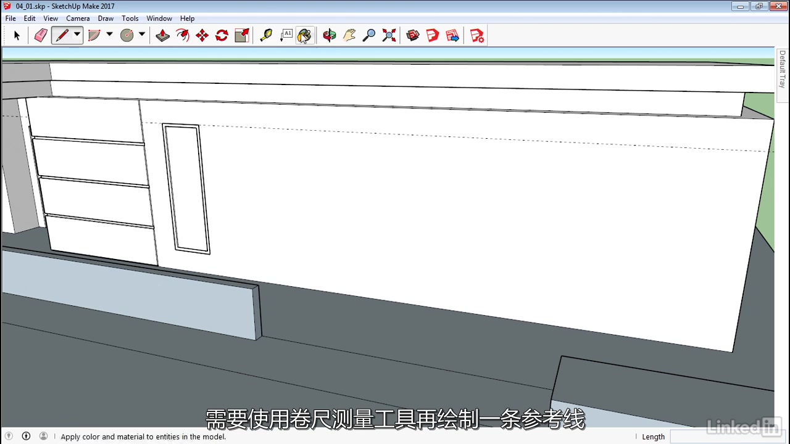Click Zoom Extents to fit the model

pyautogui.click(x=389, y=35)
